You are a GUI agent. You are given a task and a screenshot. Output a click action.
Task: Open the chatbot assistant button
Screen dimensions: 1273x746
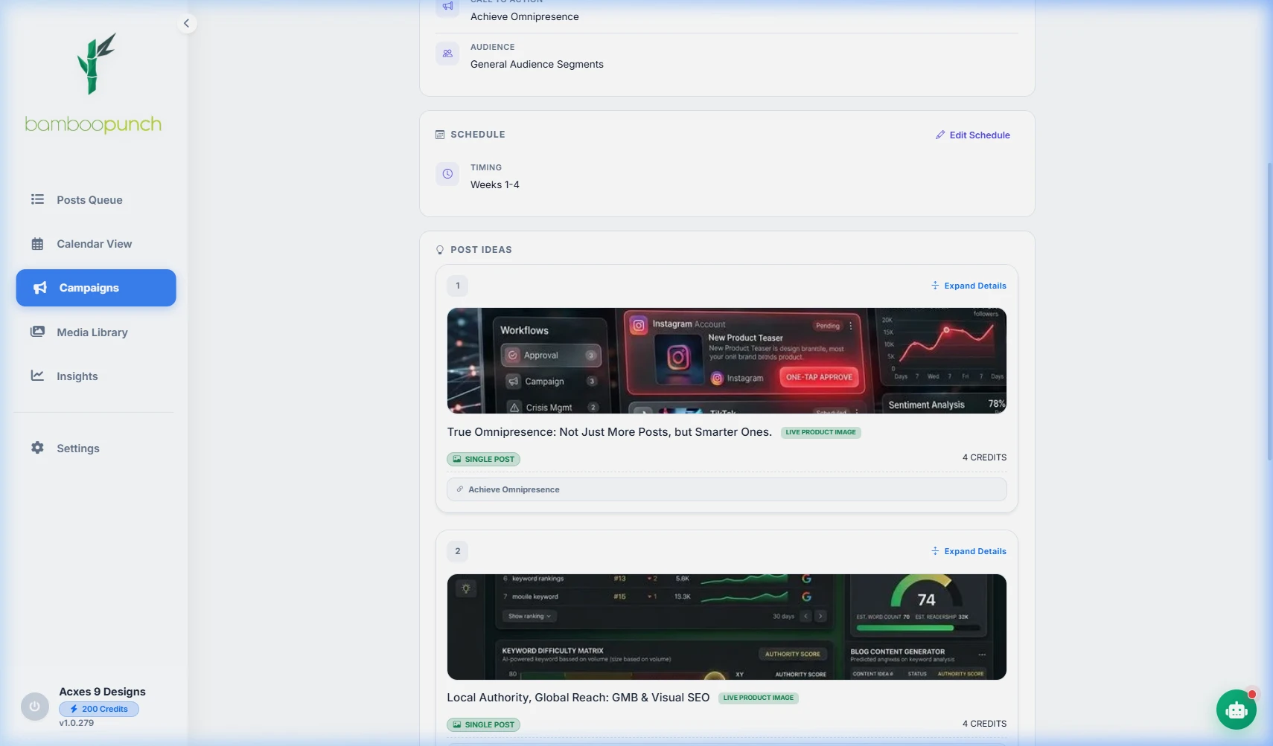coord(1236,709)
